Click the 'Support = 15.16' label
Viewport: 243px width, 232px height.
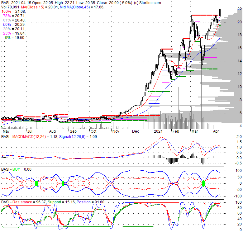pos(61,202)
